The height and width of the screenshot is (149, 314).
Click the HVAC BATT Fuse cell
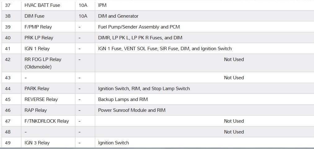click(42, 5)
